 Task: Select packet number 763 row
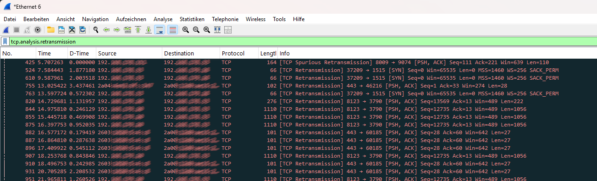[298, 93]
